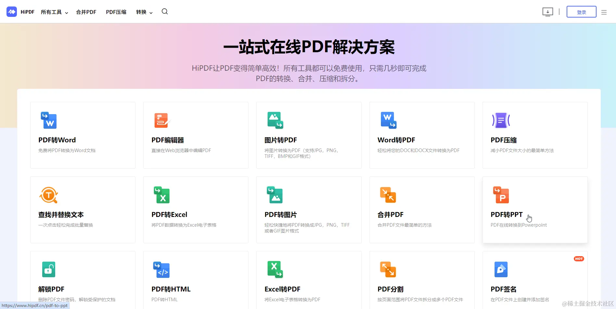Click description PDF在线转换到Powerpoint

[x=519, y=225]
